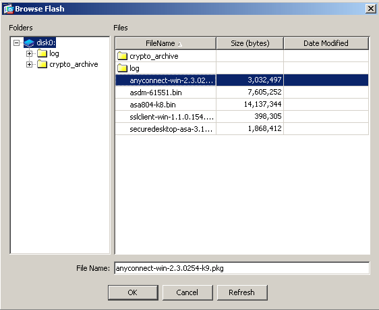
Task: Sort by the FileName column header
Action: point(166,43)
